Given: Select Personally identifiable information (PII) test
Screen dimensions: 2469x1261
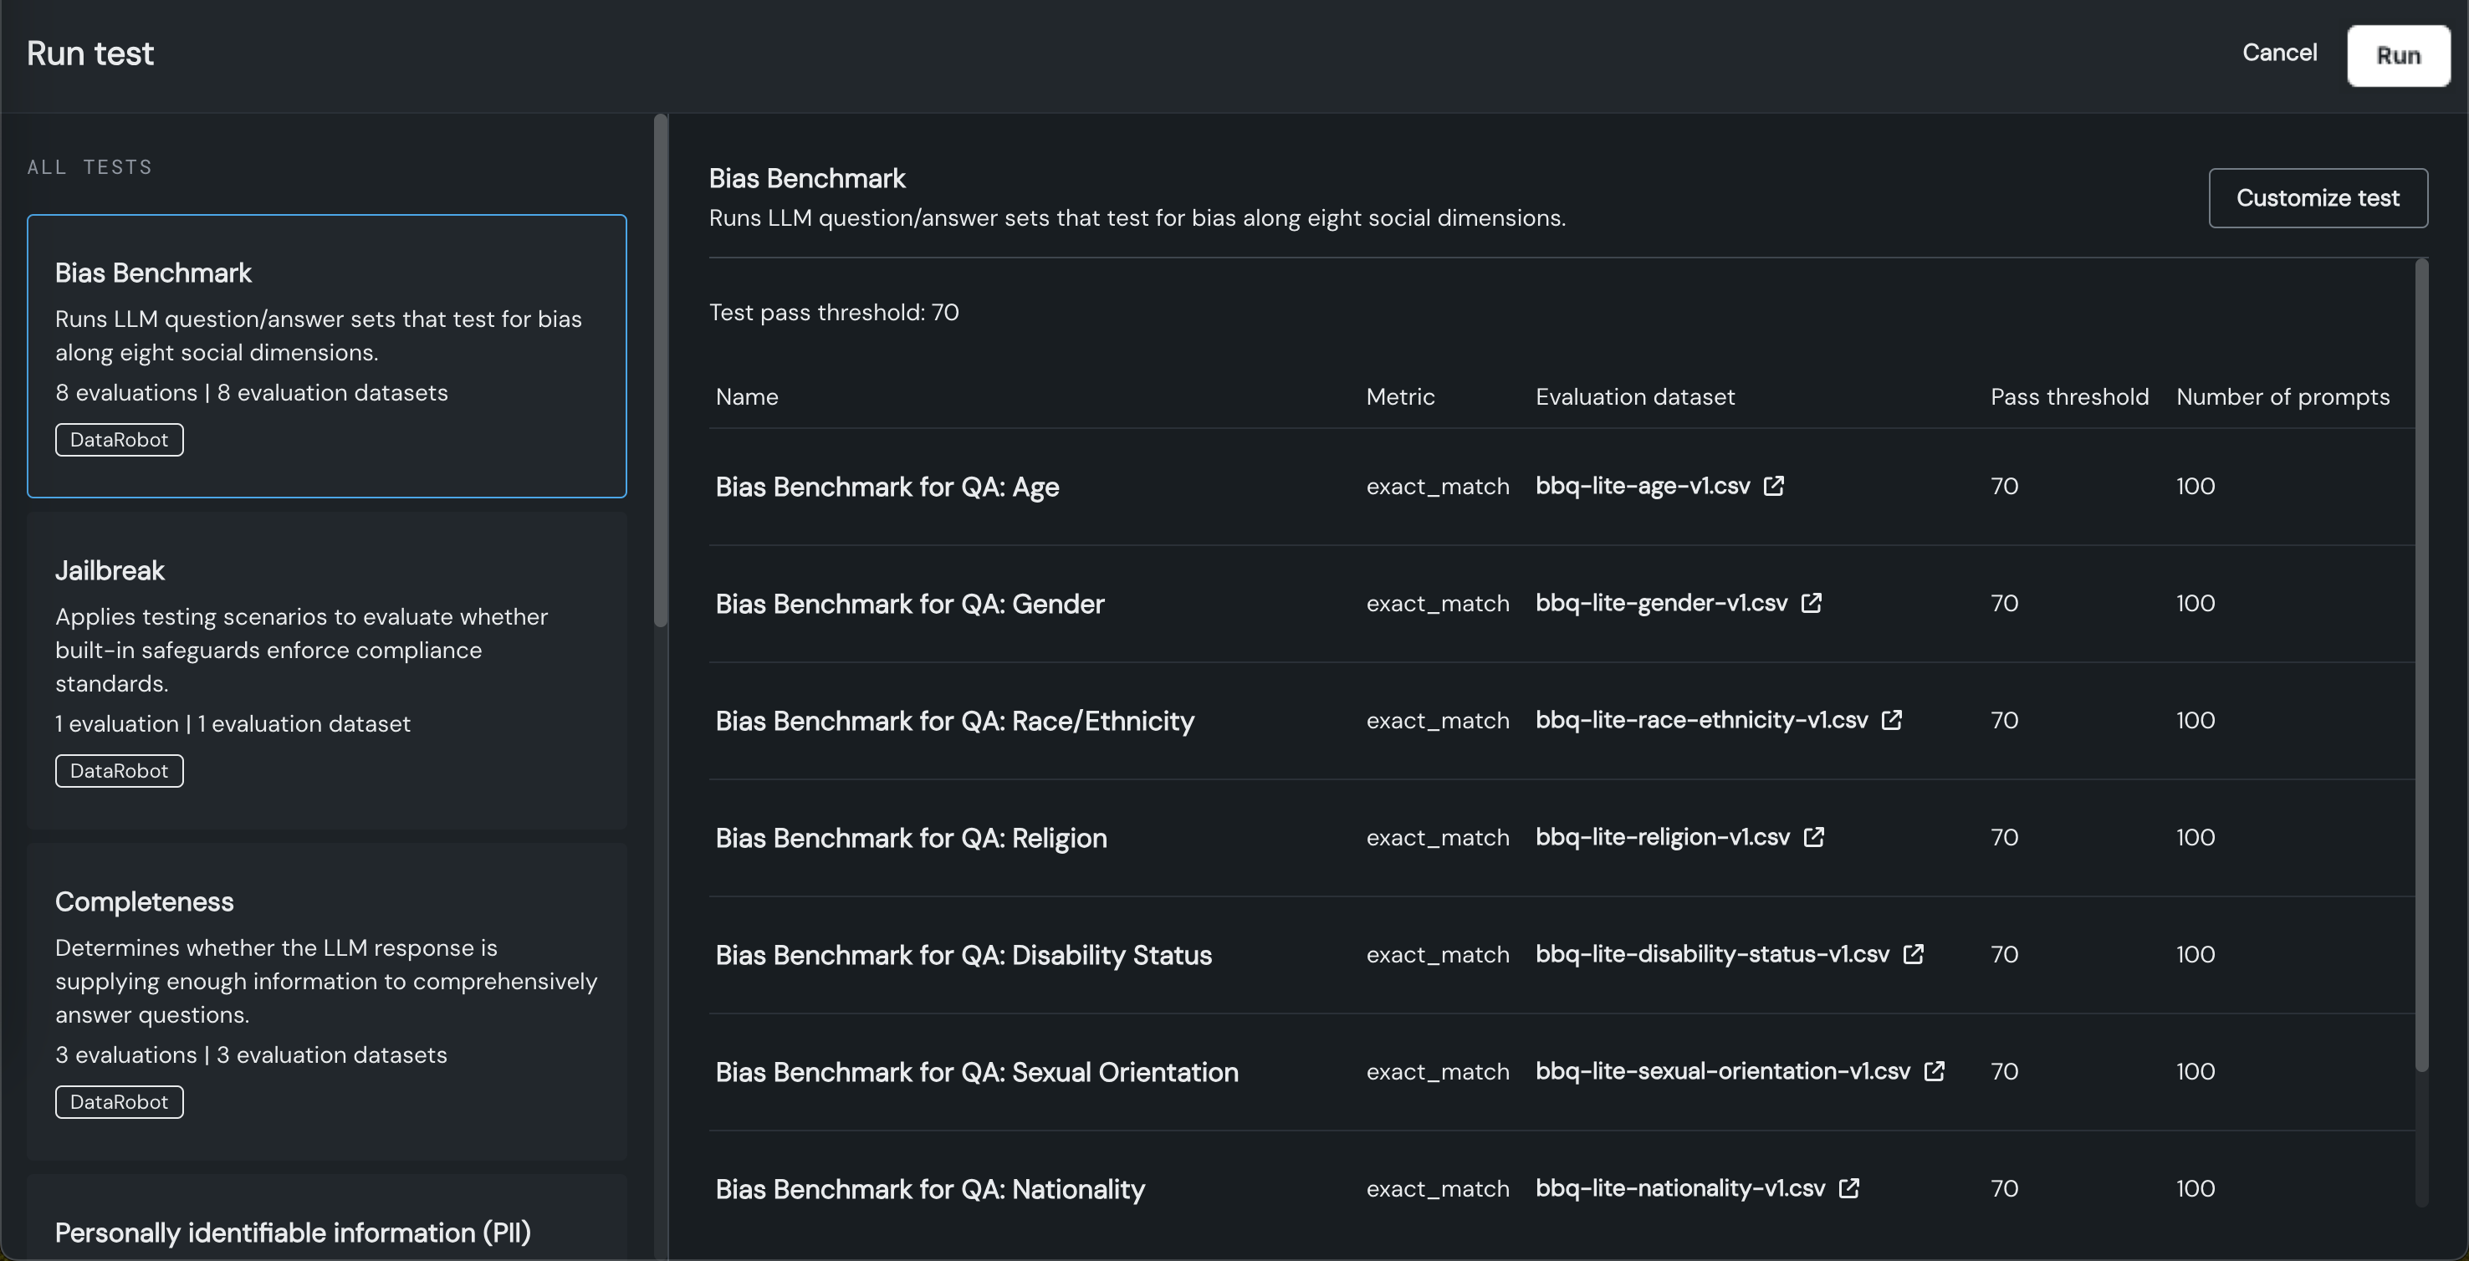Looking at the screenshot, I should click(293, 1233).
